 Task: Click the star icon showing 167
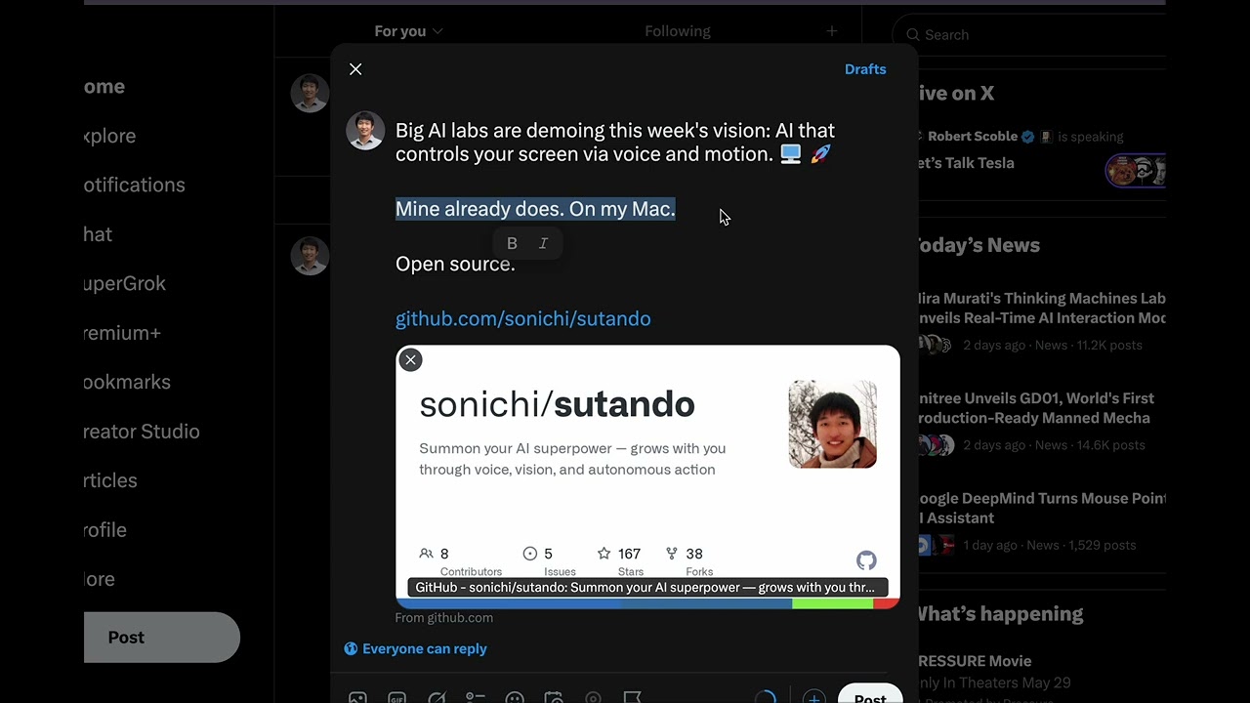[x=604, y=554]
